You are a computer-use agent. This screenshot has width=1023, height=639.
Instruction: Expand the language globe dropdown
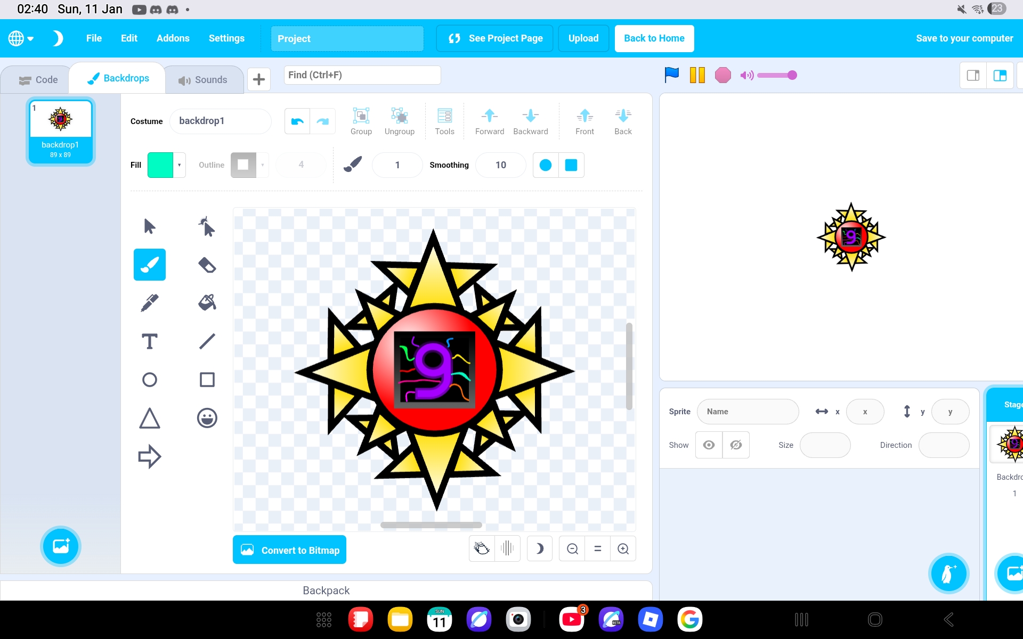click(21, 38)
